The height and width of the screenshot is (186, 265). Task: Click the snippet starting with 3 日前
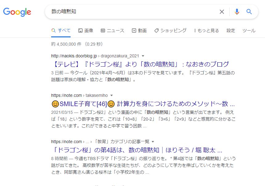click(x=143, y=76)
